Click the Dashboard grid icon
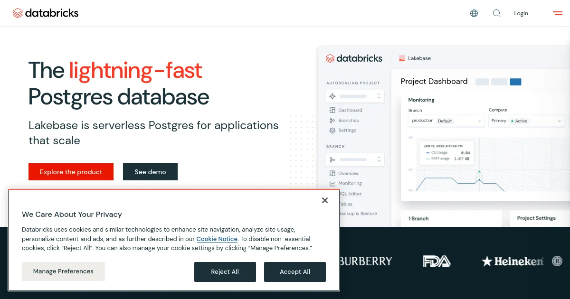The width and height of the screenshot is (570, 299). click(x=332, y=110)
